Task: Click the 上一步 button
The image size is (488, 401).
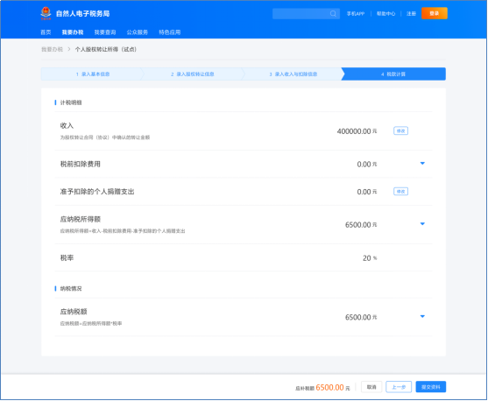Action: (399, 387)
